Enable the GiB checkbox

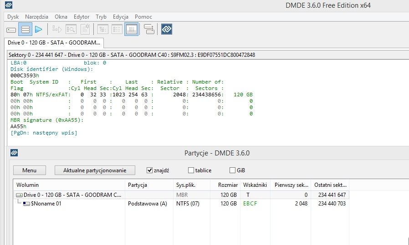pos(232,170)
